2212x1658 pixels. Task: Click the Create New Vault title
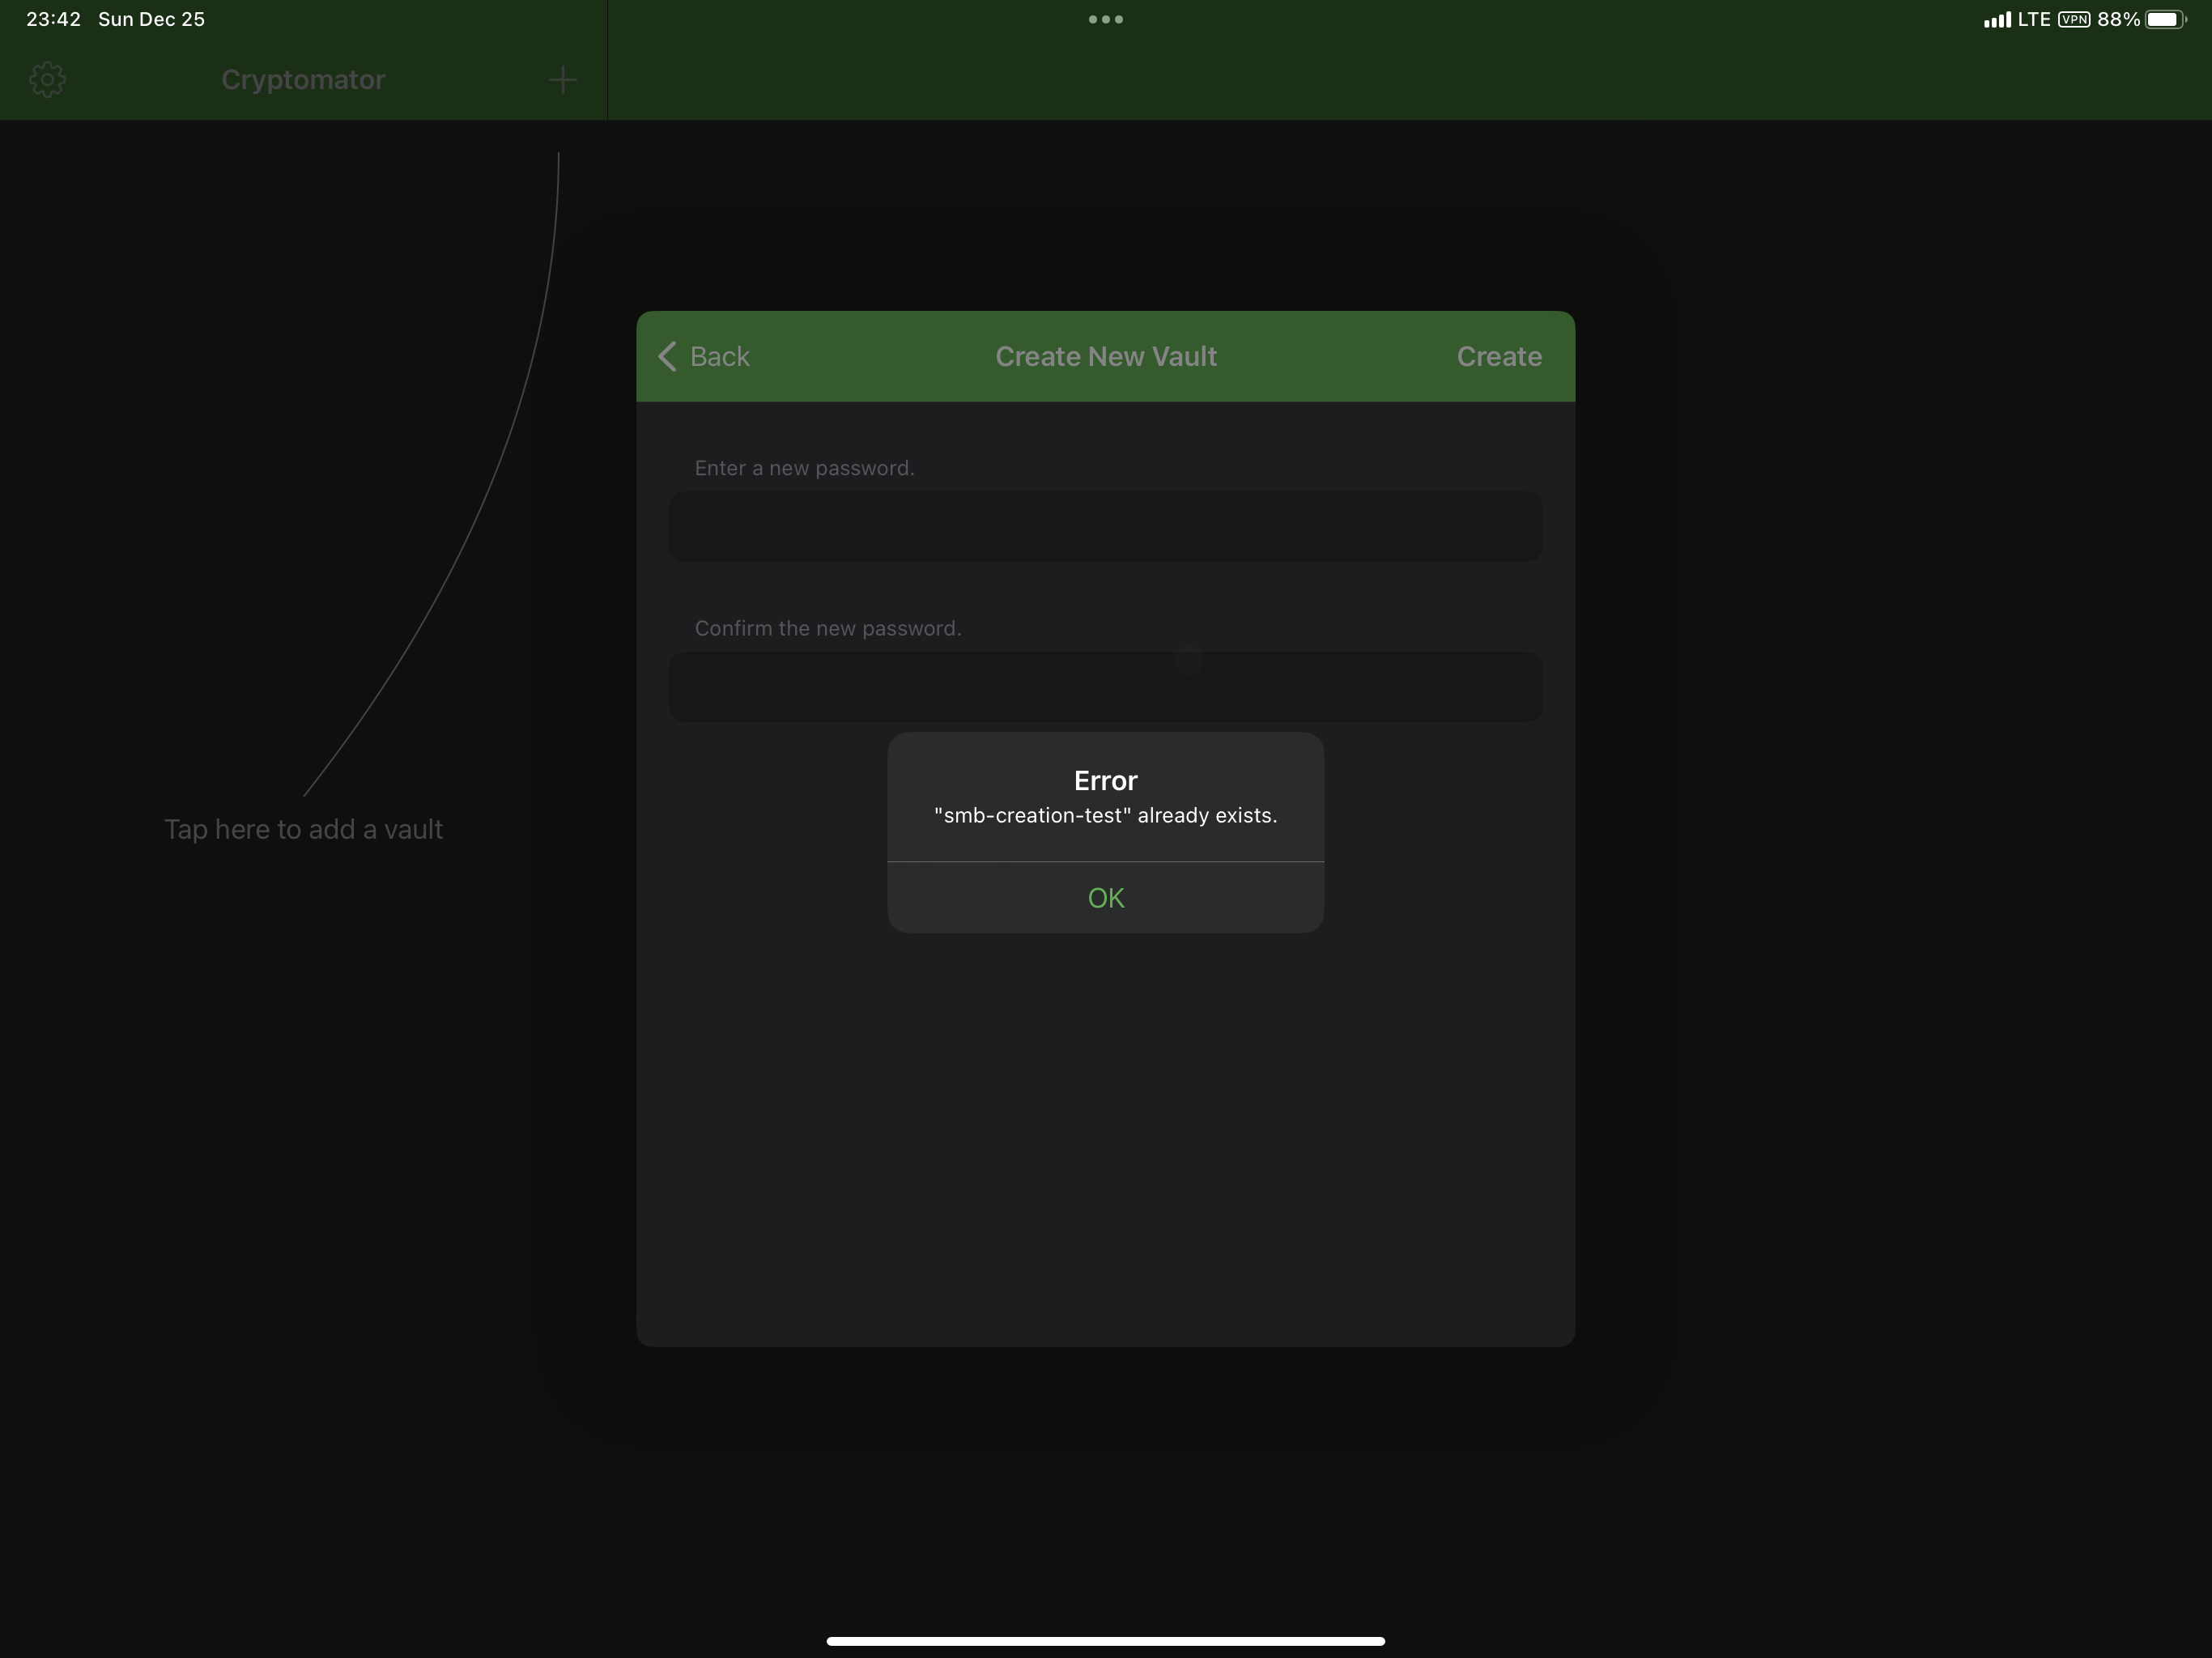(x=1105, y=356)
